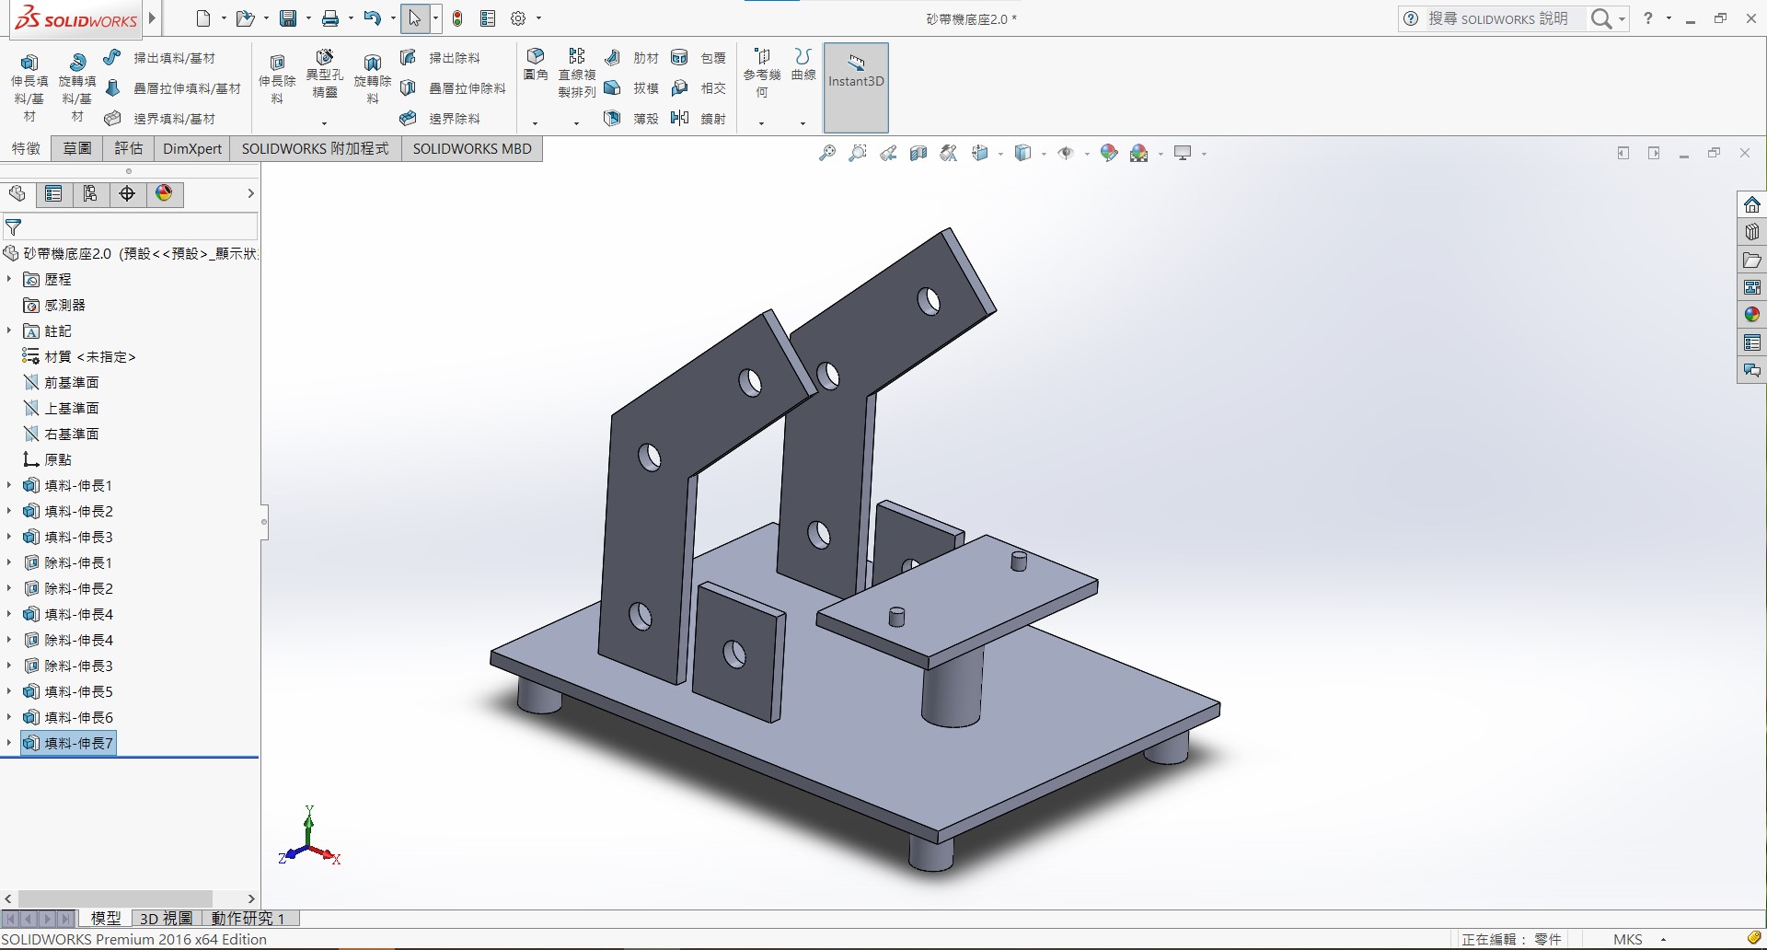Image resolution: width=1767 pixels, height=950 pixels.
Task: Toggle Hide/Show Items eye icon
Action: 1066,154
